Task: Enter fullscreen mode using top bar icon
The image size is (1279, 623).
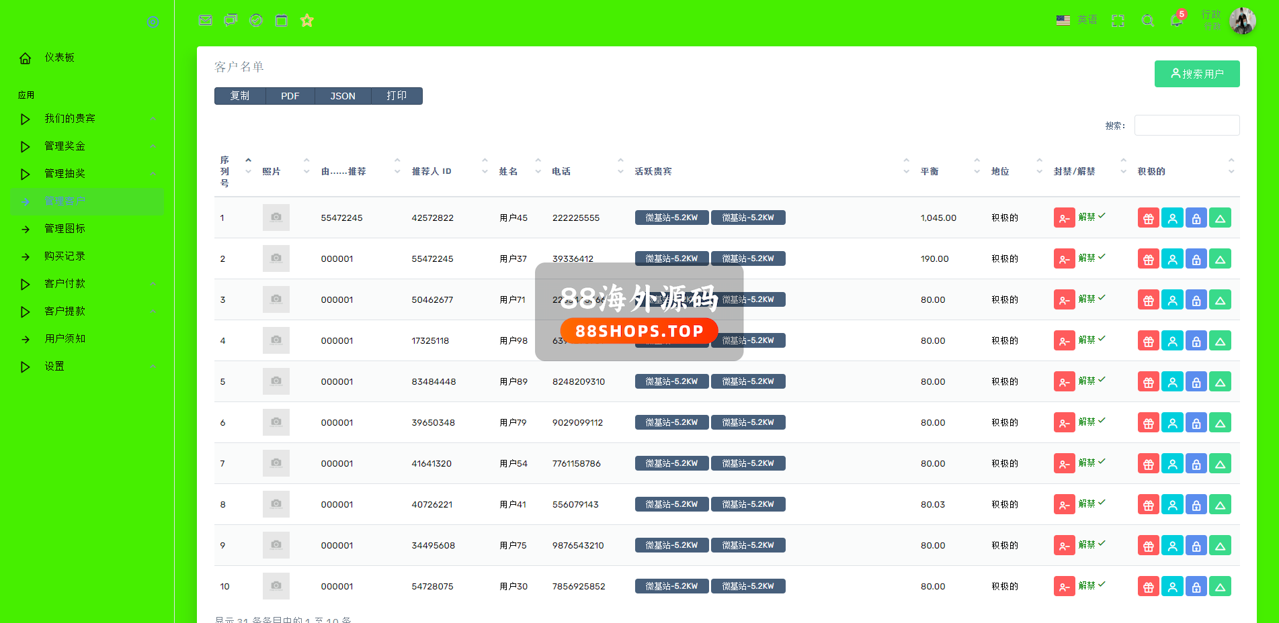Action: tap(1118, 21)
